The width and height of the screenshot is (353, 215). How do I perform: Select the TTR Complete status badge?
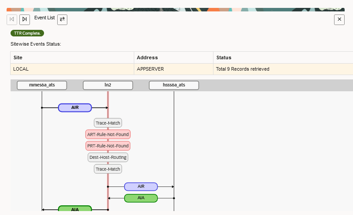click(x=27, y=33)
